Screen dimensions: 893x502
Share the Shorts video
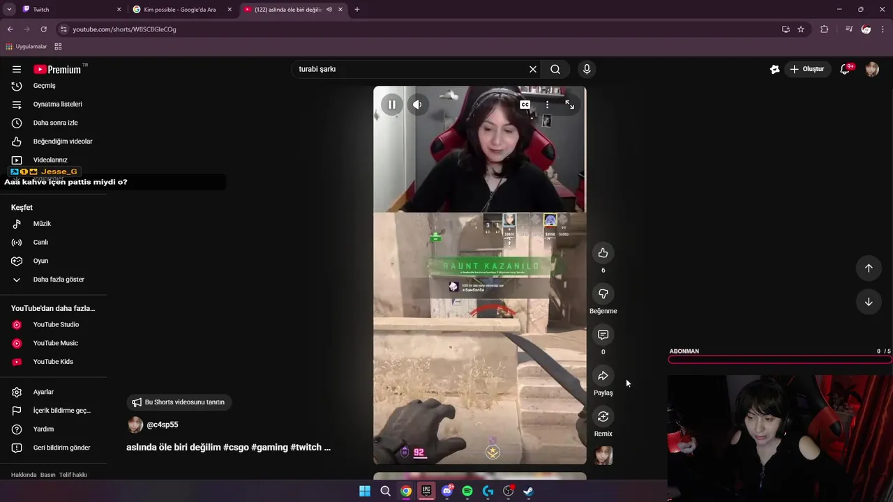tap(603, 376)
